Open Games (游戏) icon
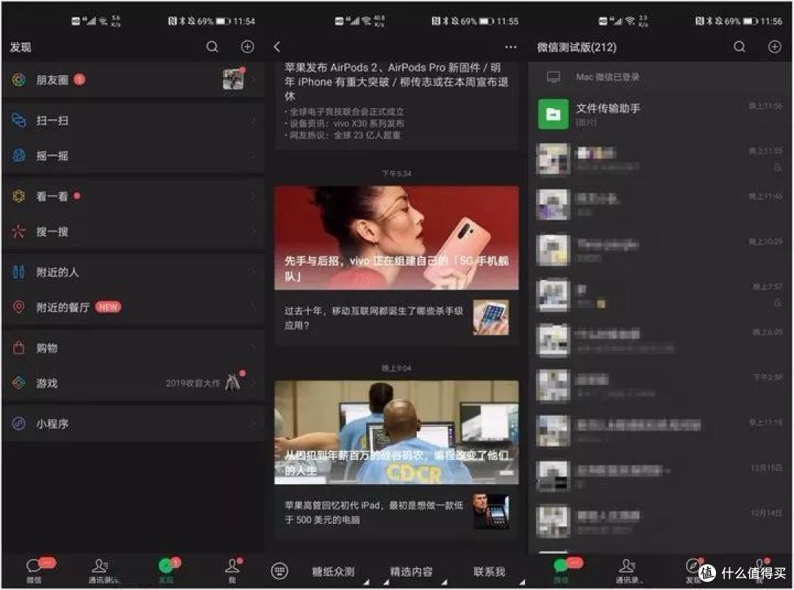Viewport: 794px width, 590px height. (18, 383)
